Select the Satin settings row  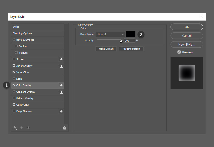[x=38, y=79]
